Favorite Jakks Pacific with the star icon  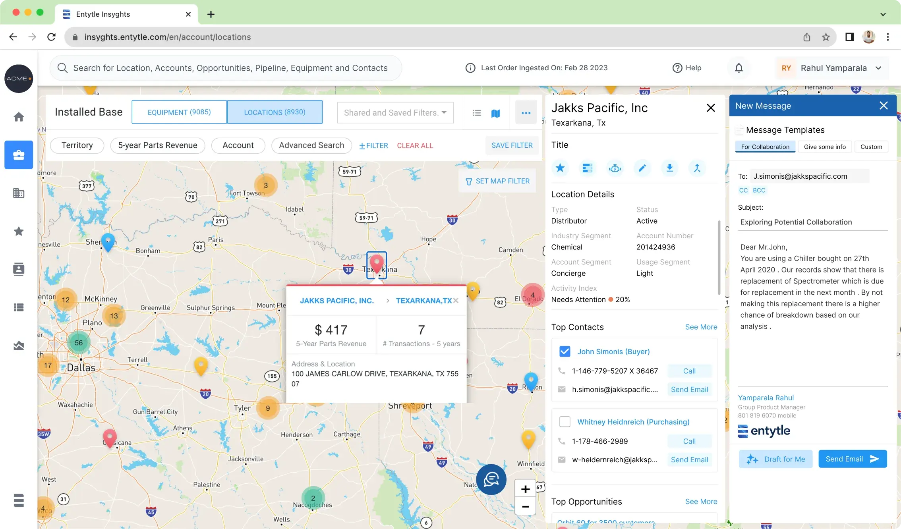tap(560, 168)
